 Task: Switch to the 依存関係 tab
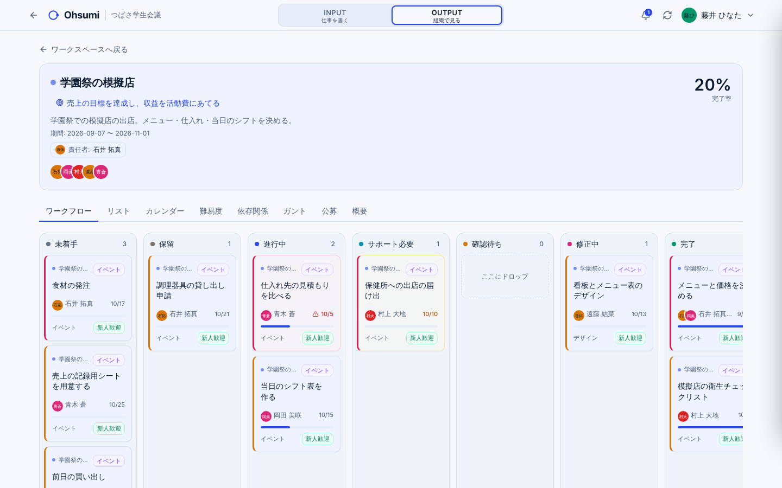pyautogui.click(x=253, y=211)
